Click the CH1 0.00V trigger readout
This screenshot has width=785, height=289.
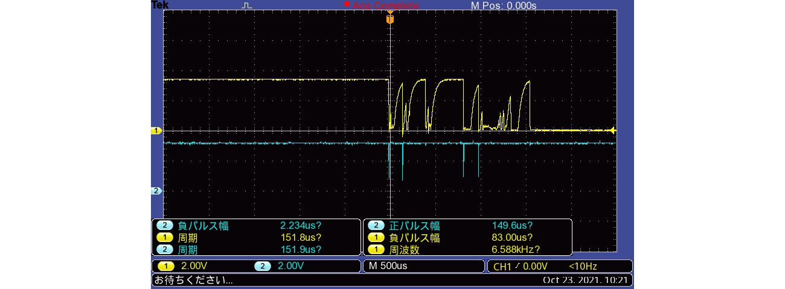[x=521, y=266]
